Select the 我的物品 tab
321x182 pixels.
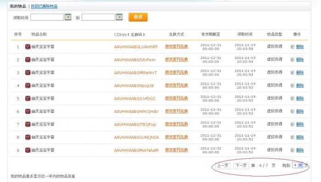coord(18,6)
